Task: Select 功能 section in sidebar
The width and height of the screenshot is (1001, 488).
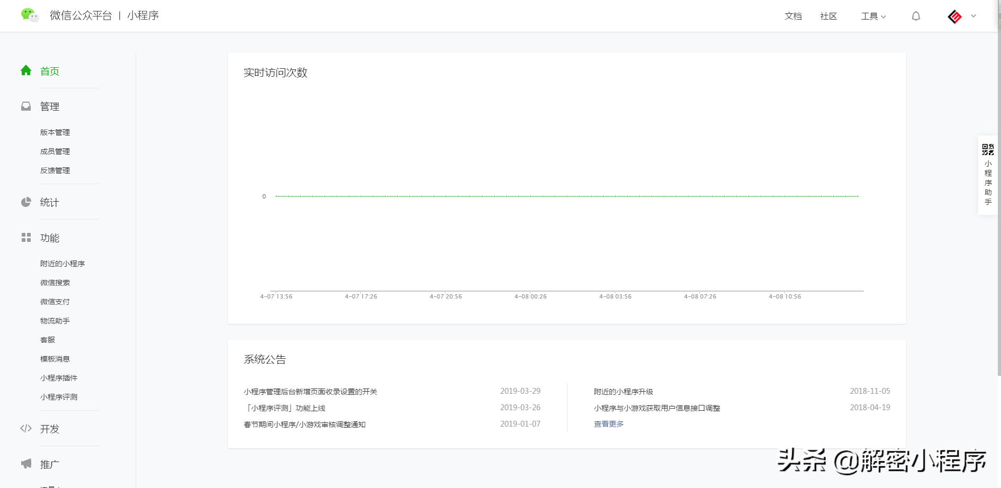Action: (x=50, y=238)
